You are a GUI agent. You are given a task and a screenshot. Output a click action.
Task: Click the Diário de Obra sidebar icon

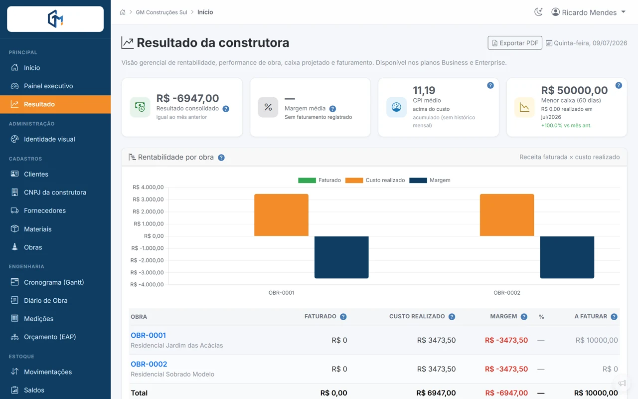coord(14,300)
